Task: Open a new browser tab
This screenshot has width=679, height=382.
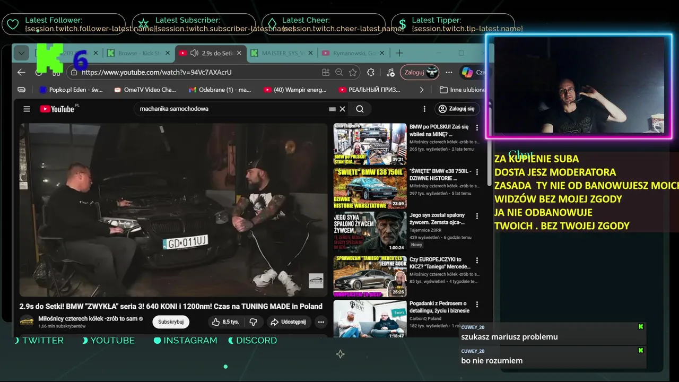Action: [399, 53]
